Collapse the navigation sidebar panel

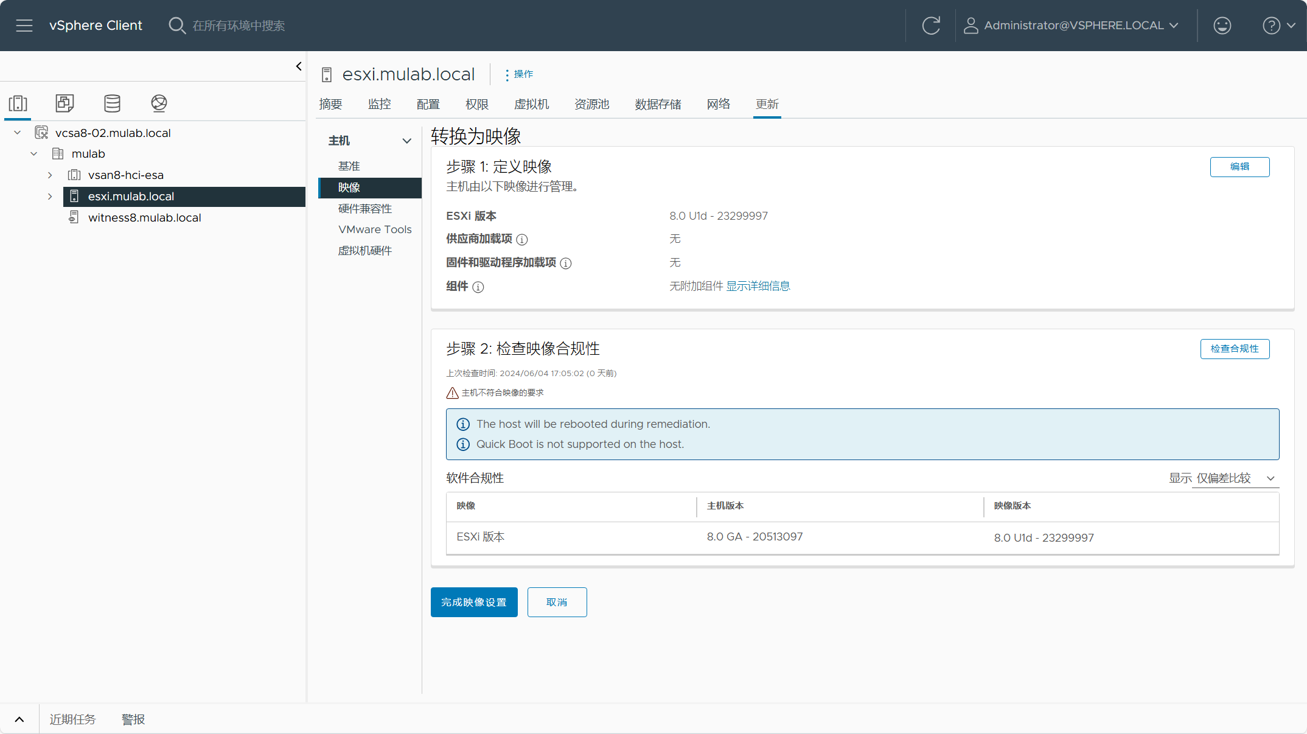tap(299, 66)
